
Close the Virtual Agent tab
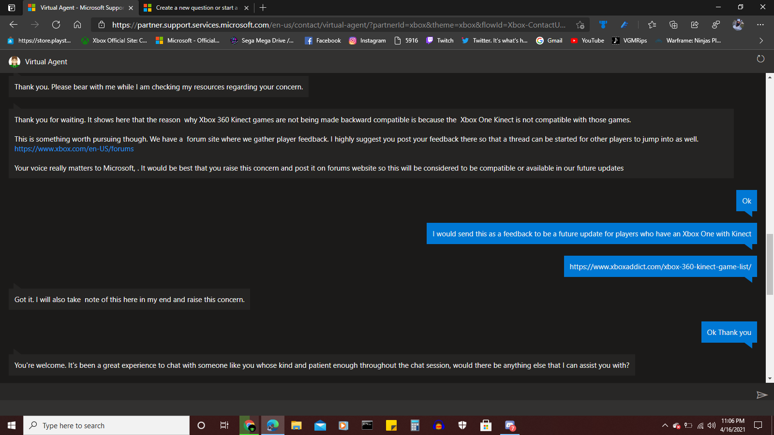click(131, 8)
